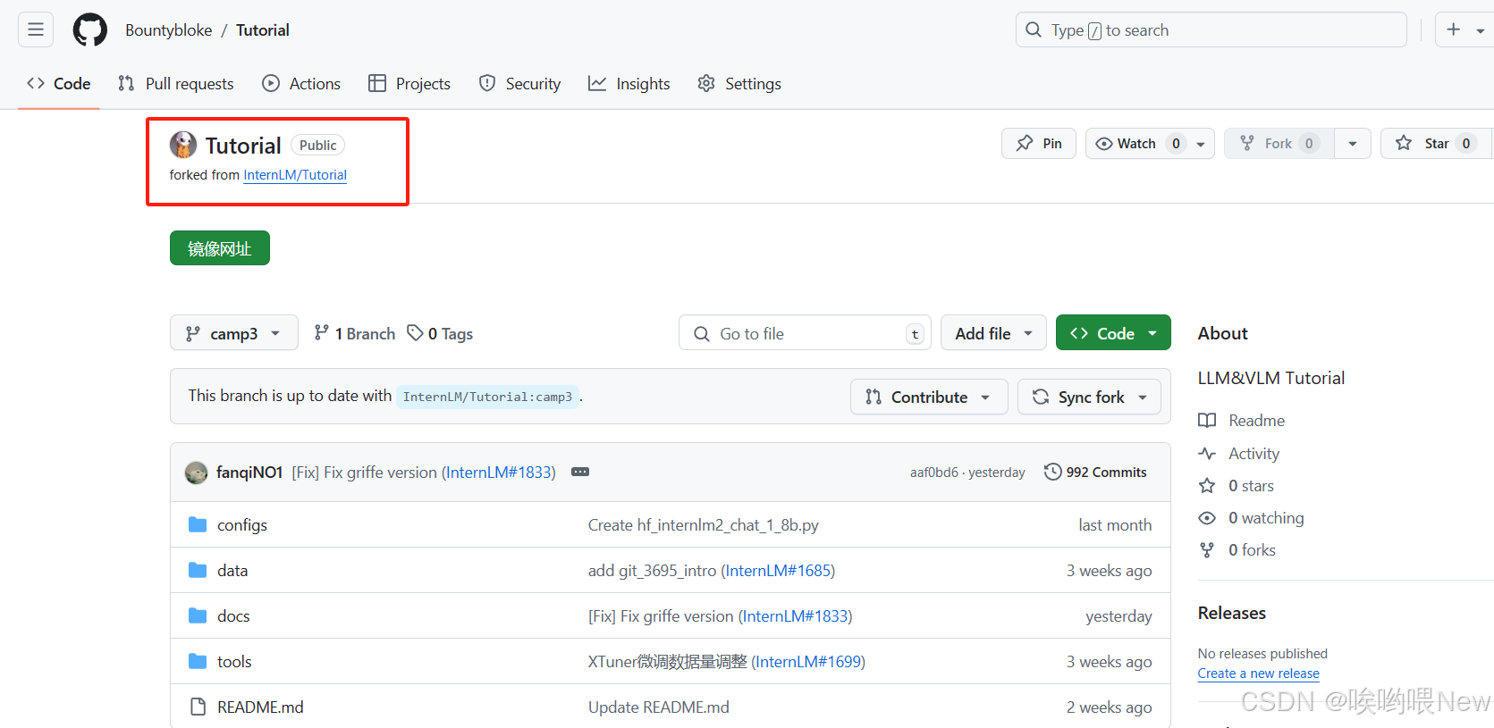
Task: Open 'Create hf_internlm2_chat_1_8b.py' commit message
Action: tap(704, 525)
